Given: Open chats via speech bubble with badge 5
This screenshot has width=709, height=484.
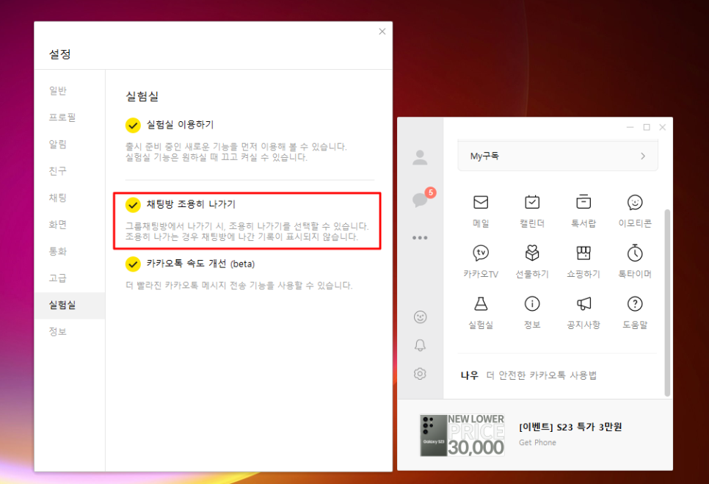Looking at the screenshot, I should (x=421, y=198).
